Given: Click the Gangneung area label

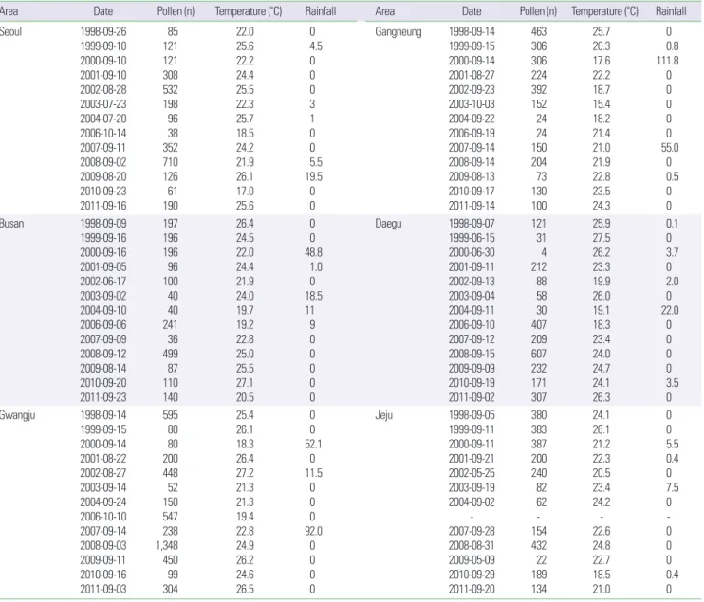Looking at the screenshot, I should click(x=398, y=32).
